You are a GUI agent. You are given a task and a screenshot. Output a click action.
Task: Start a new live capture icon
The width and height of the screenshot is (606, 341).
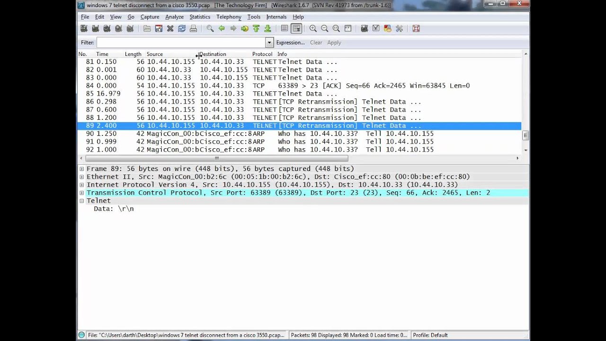click(107, 28)
